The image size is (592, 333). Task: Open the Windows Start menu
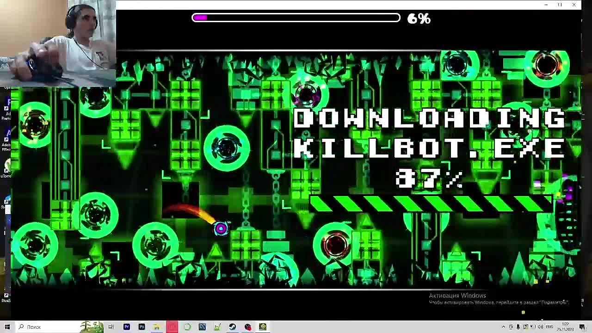(7, 327)
